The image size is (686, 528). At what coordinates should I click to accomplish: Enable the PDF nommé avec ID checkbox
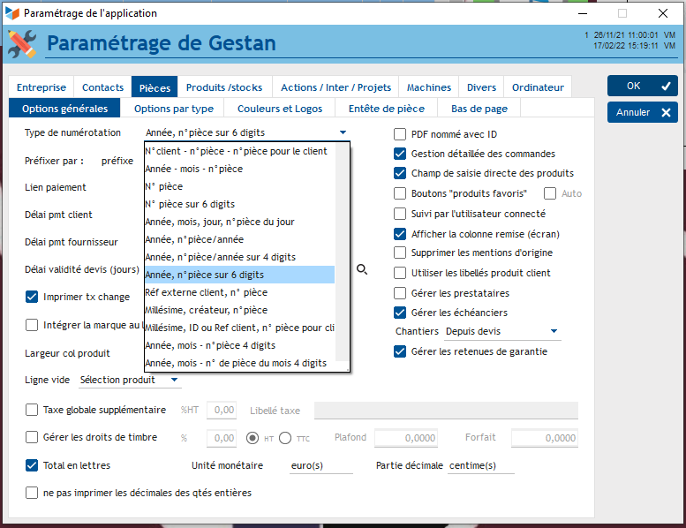coord(400,134)
